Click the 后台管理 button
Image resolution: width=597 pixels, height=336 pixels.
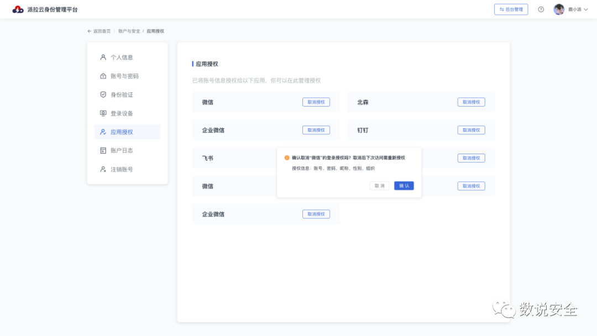tap(511, 9)
